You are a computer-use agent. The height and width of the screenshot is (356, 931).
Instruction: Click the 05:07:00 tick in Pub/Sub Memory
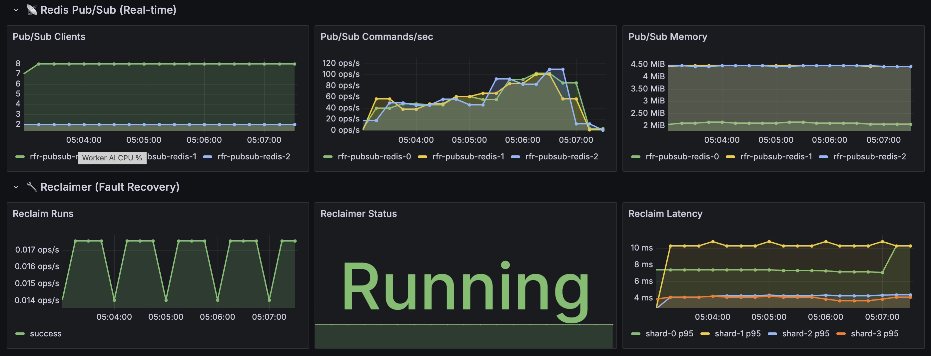[x=883, y=140]
